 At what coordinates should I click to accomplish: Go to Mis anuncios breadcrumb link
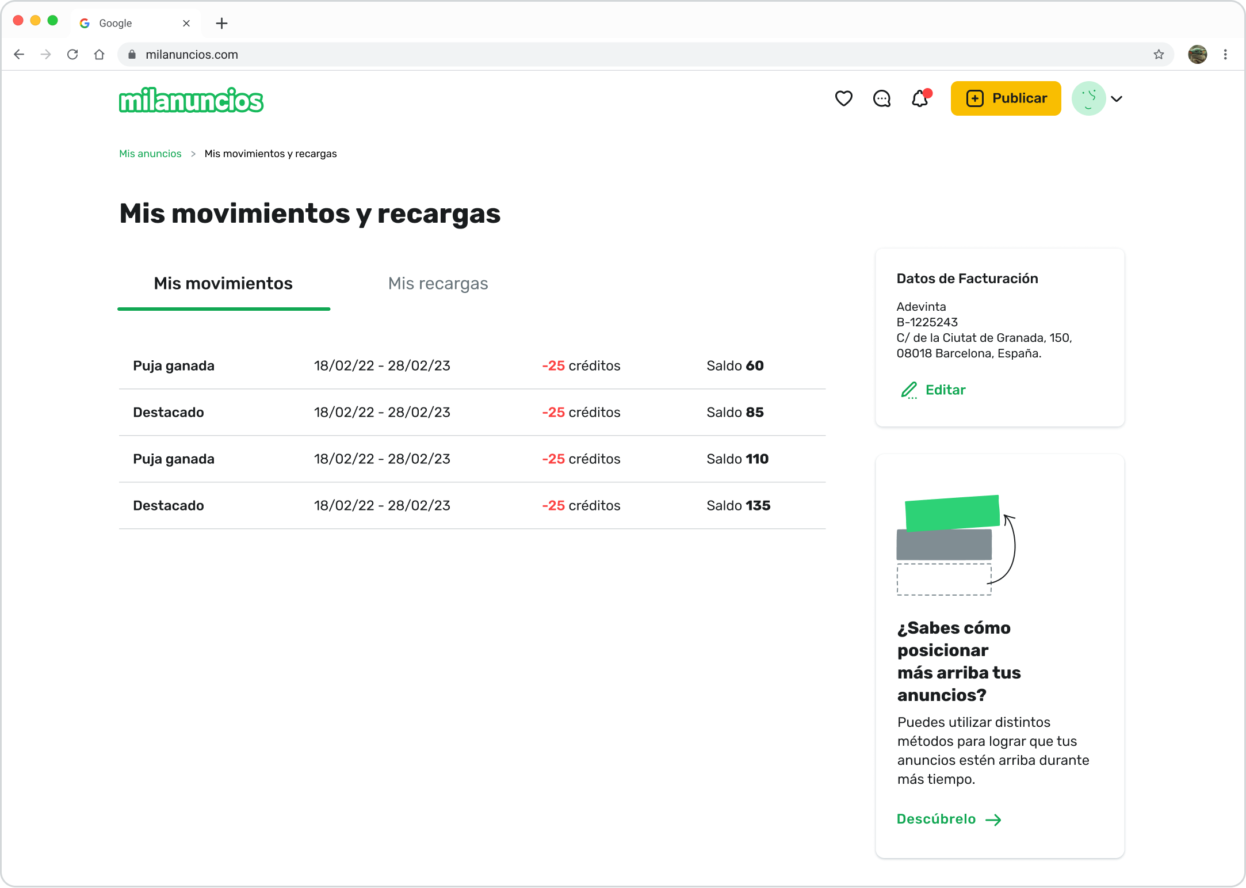click(x=150, y=154)
